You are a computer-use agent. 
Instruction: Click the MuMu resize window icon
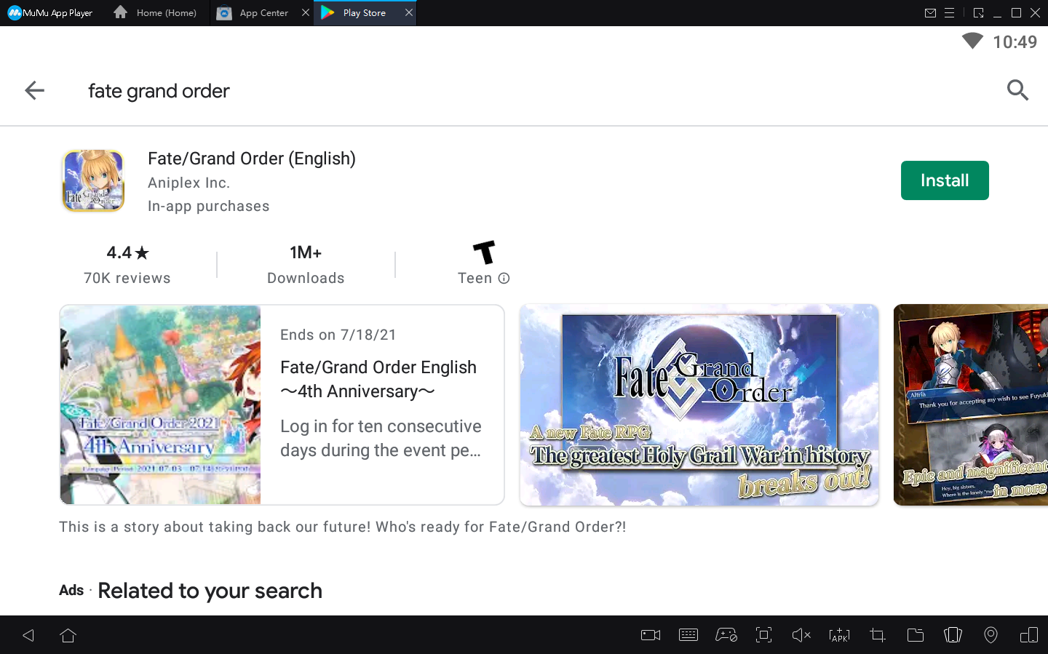click(x=978, y=13)
